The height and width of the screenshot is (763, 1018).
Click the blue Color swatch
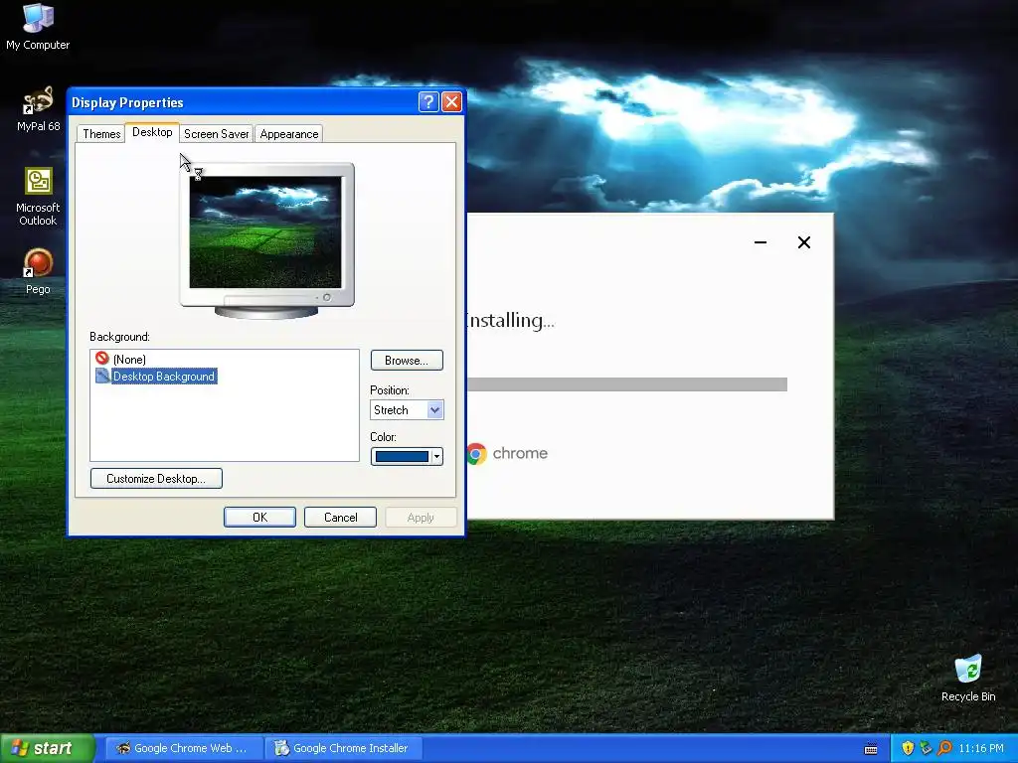click(402, 457)
